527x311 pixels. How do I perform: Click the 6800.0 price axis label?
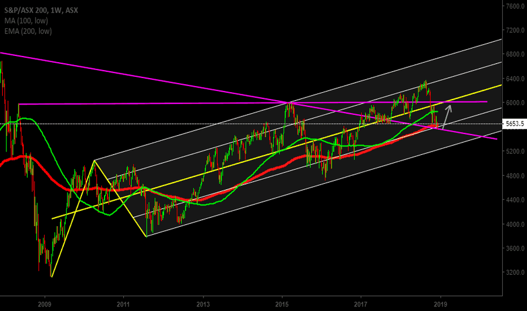pyautogui.click(x=515, y=54)
